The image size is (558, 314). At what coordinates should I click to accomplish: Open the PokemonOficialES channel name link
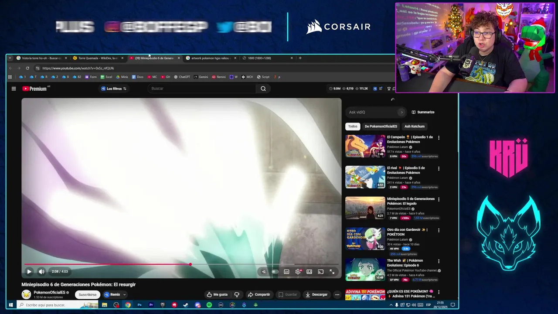click(50, 293)
